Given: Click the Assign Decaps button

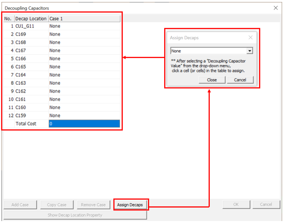Looking at the screenshot, I should [130, 205].
